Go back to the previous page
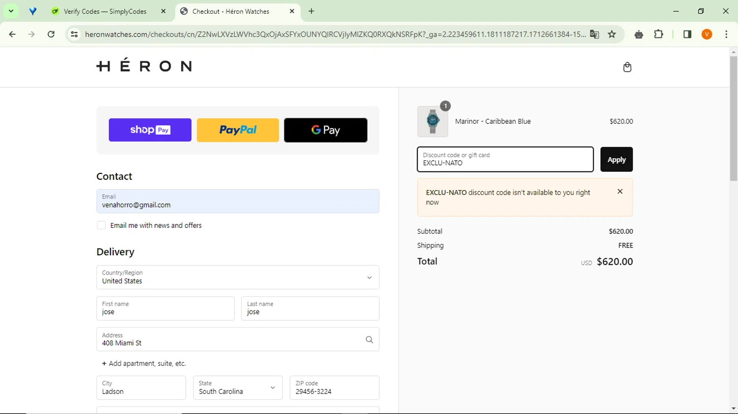Image resolution: width=738 pixels, height=414 pixels. click(12, 34)
